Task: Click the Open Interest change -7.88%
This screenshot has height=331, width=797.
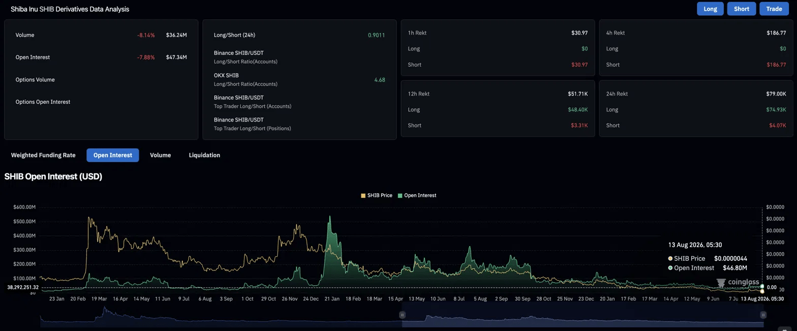Action: coord(146,57)
